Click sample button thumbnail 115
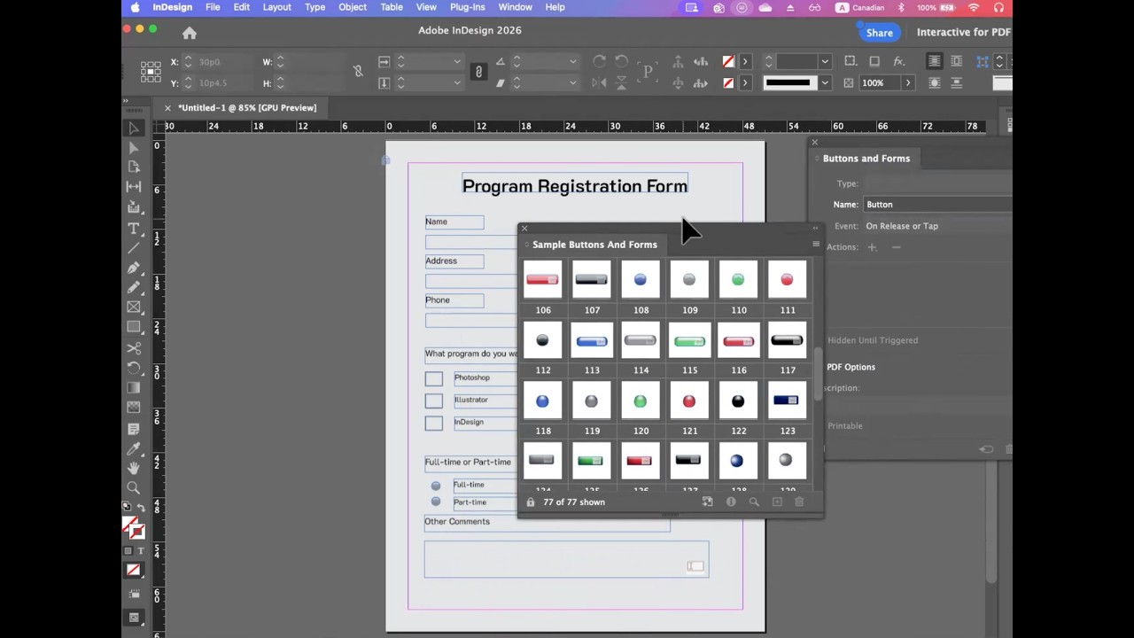The image size is (1134, 638). click(689, 341)
